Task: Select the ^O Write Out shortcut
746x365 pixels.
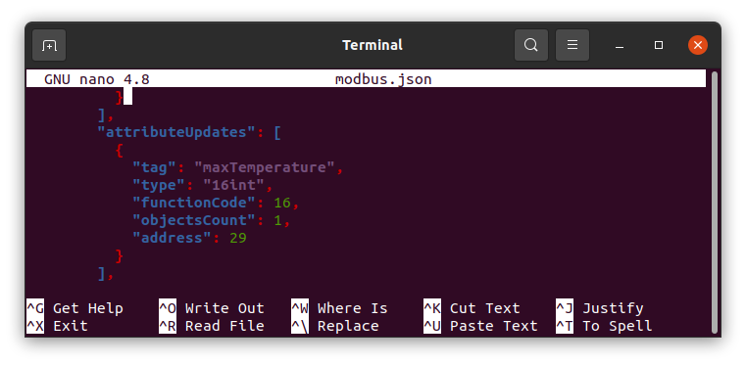Action: click(x=212, y=308)
